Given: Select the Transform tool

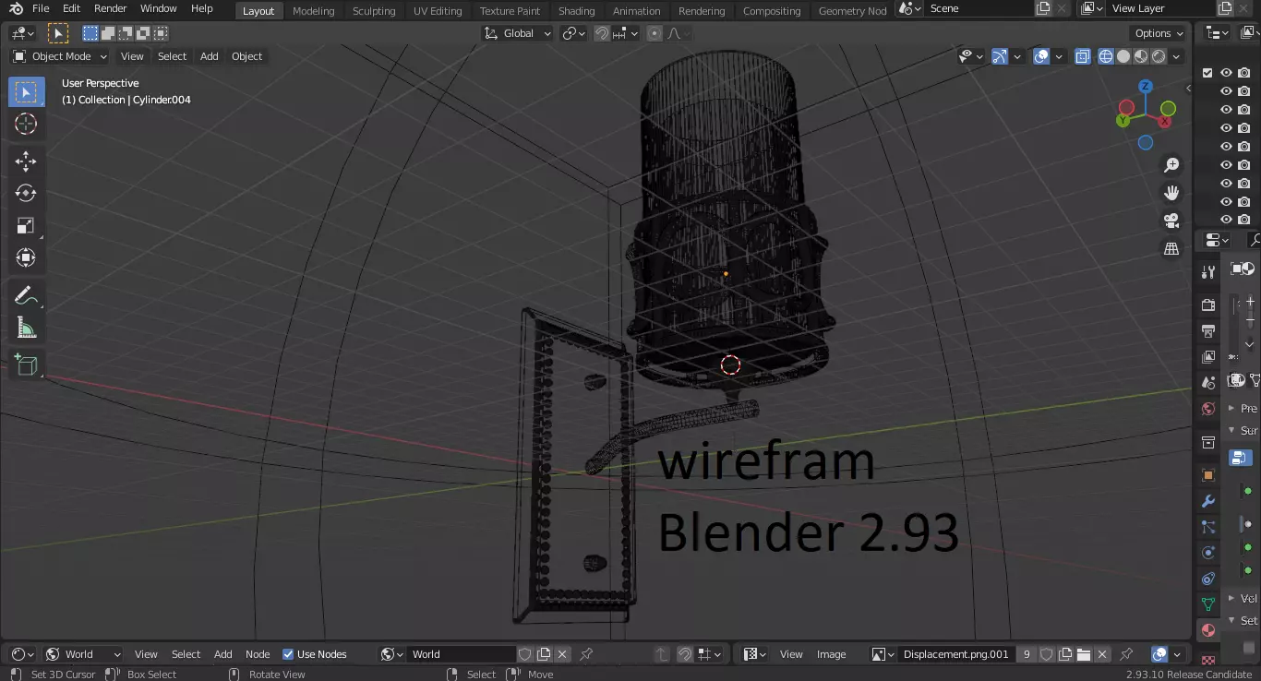Looking at the screenshot, I should (x=26, y=257).
